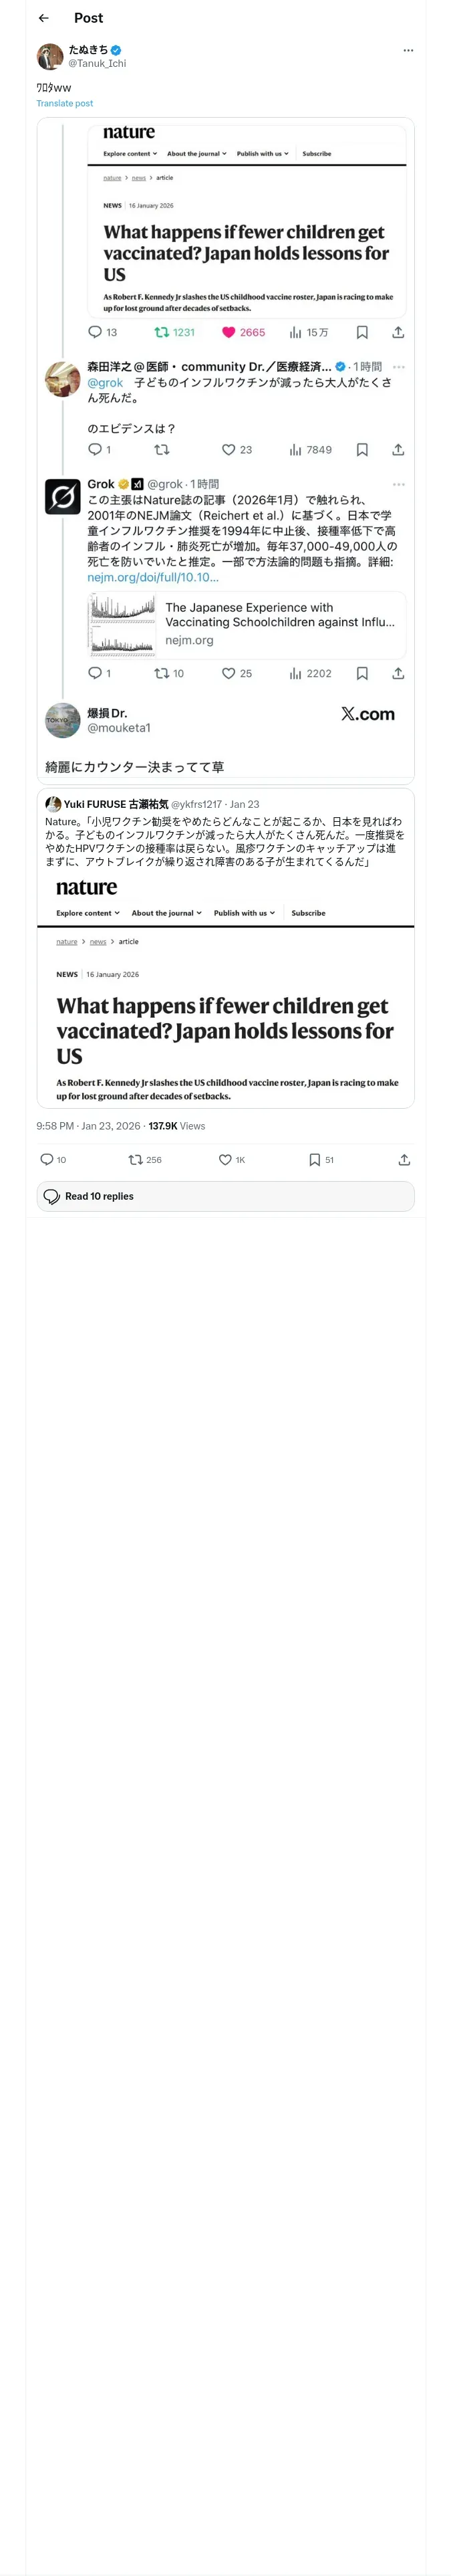Click the reply bubble icon showing 10

46,1159
